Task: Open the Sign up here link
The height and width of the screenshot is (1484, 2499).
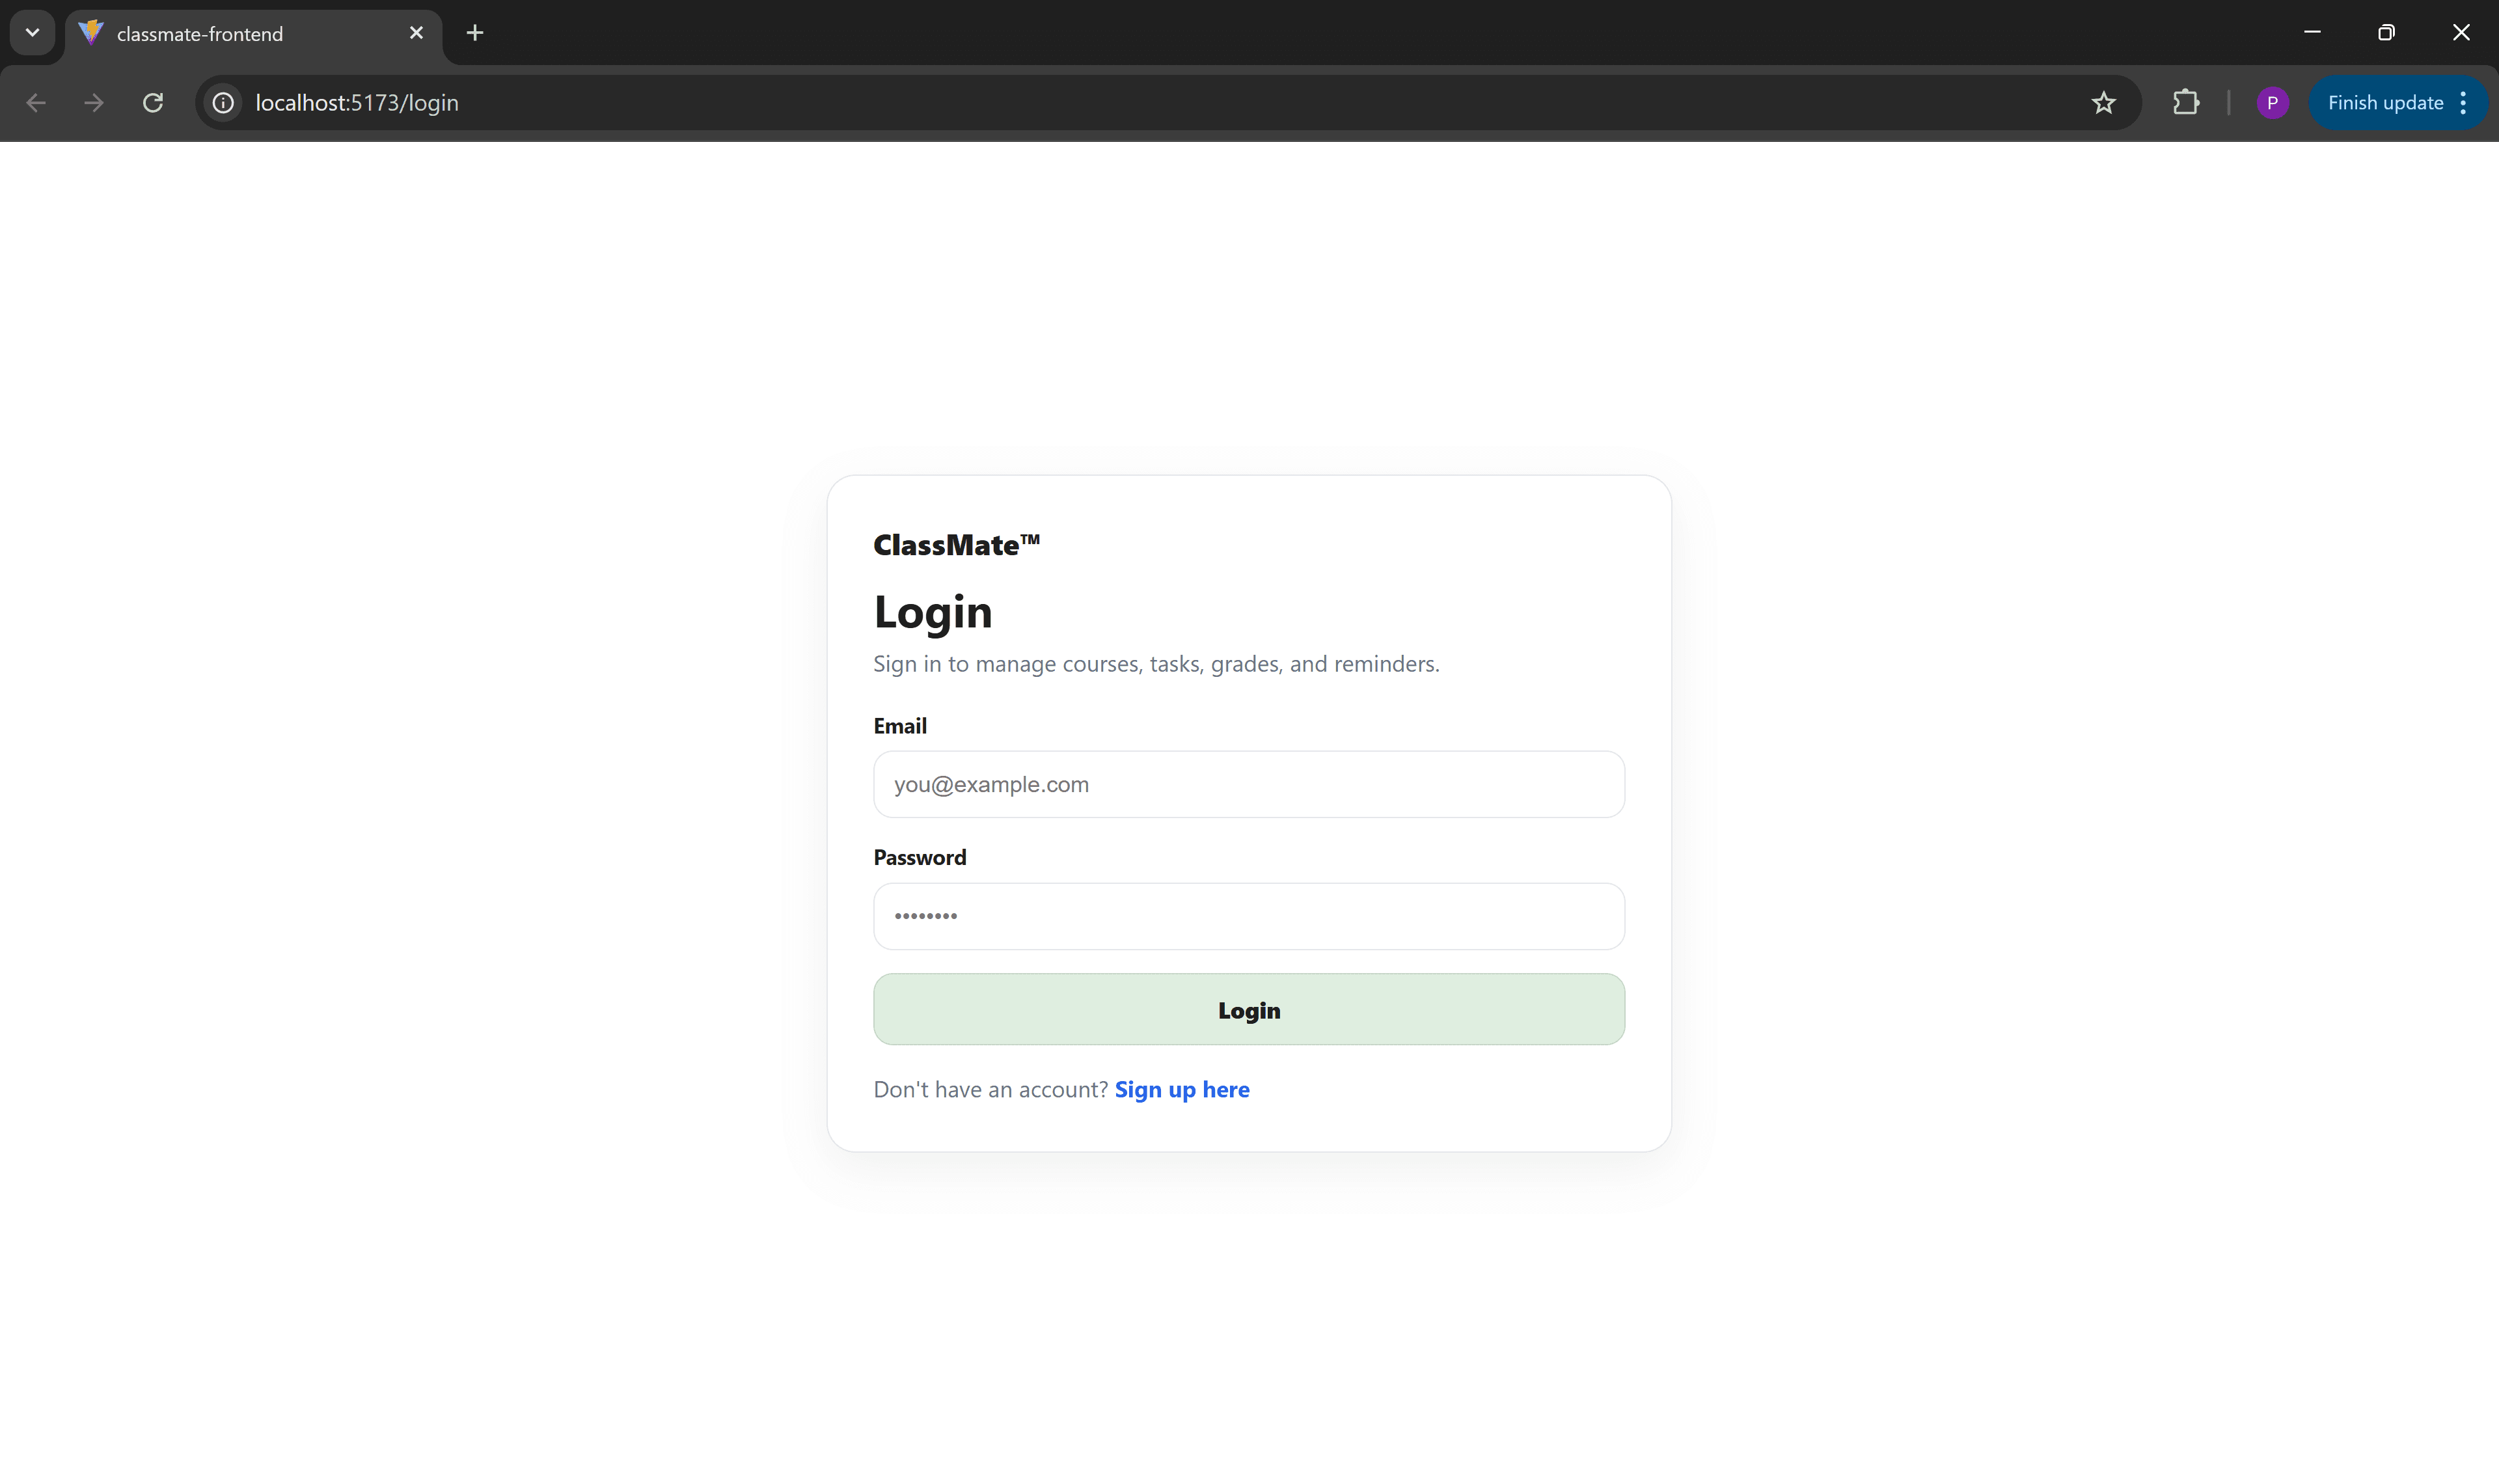Action: (x=1182, y=1089)
